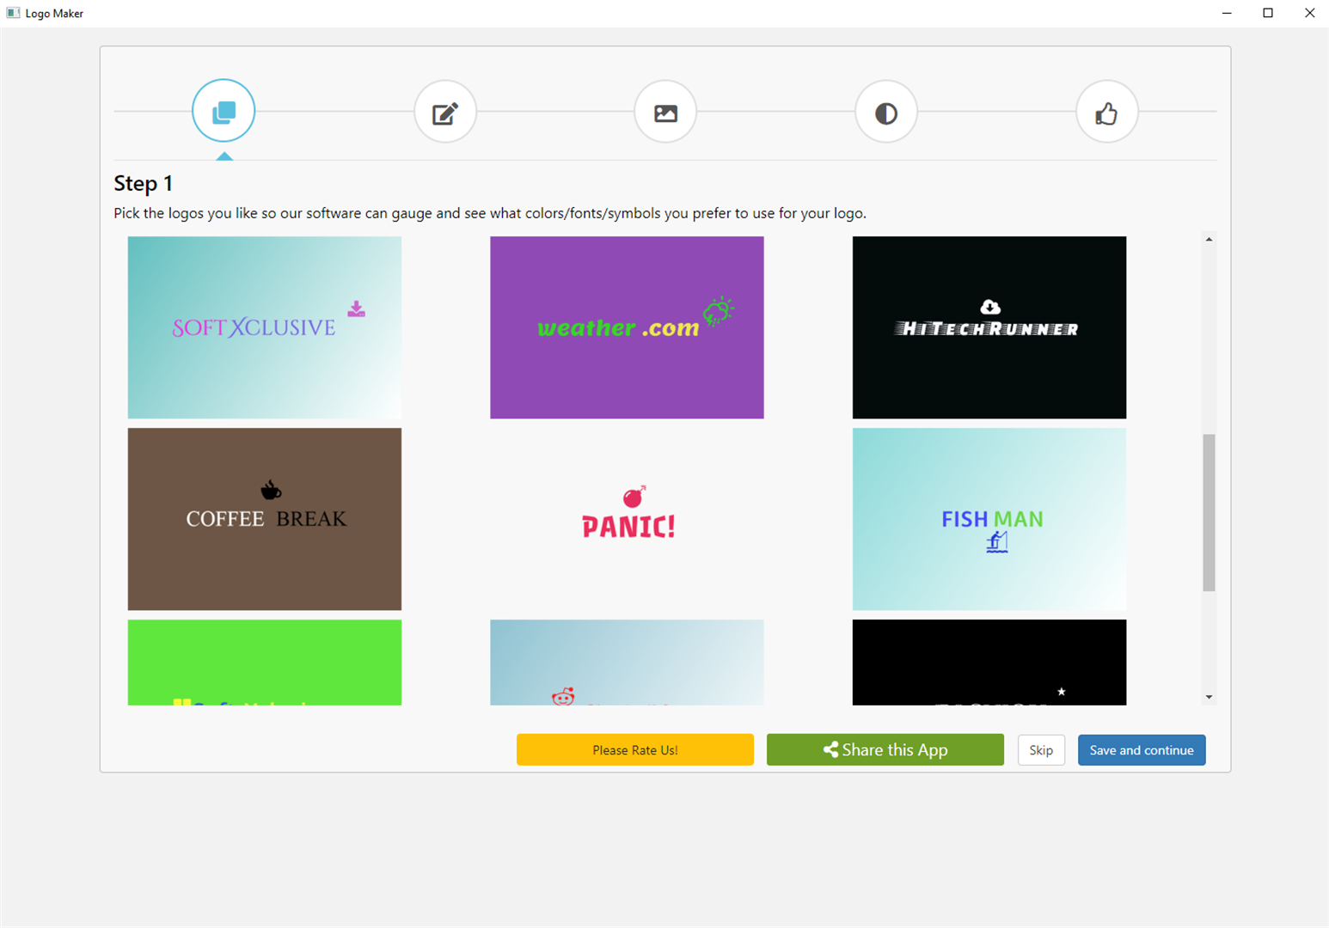This screenshot has width=1329, height=928.
Task: Select the Fish Man logo sample
Action: [x=989, y=519]
